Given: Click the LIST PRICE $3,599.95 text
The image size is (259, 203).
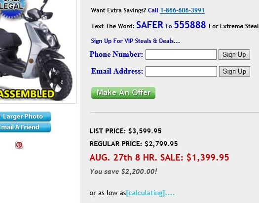Looking at the screenshot, I should click(x=125, y=131).
